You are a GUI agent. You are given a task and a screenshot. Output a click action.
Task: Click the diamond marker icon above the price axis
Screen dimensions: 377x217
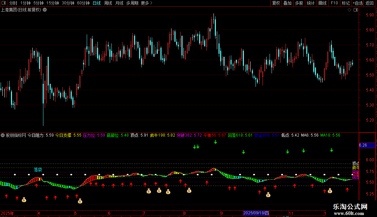click(x=349, y=10)
